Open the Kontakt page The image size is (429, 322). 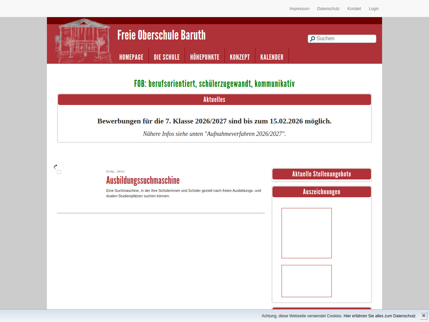point(354,9)
